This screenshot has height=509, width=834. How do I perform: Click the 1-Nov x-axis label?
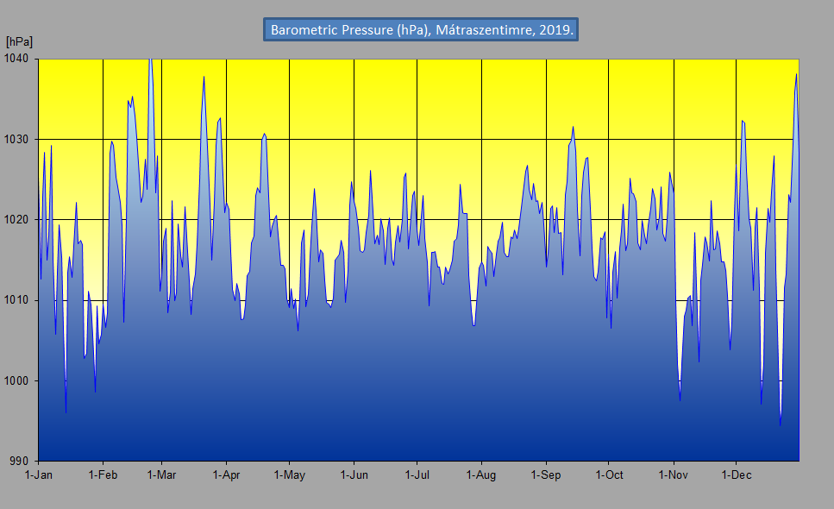pos(673,475)
